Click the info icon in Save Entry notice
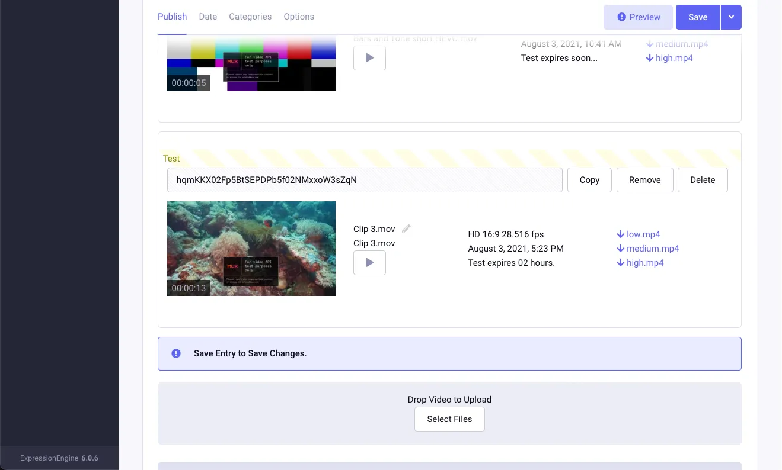 (176, 353)
